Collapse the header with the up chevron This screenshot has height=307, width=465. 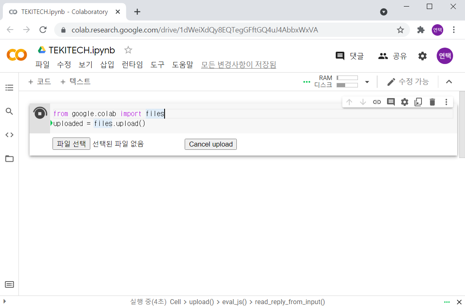(449, 82)
